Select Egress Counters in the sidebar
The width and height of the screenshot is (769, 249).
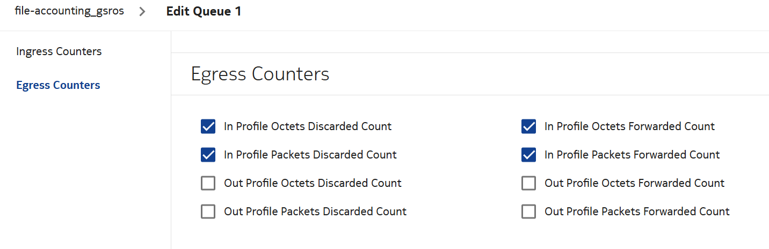click(x=58, y=85)
